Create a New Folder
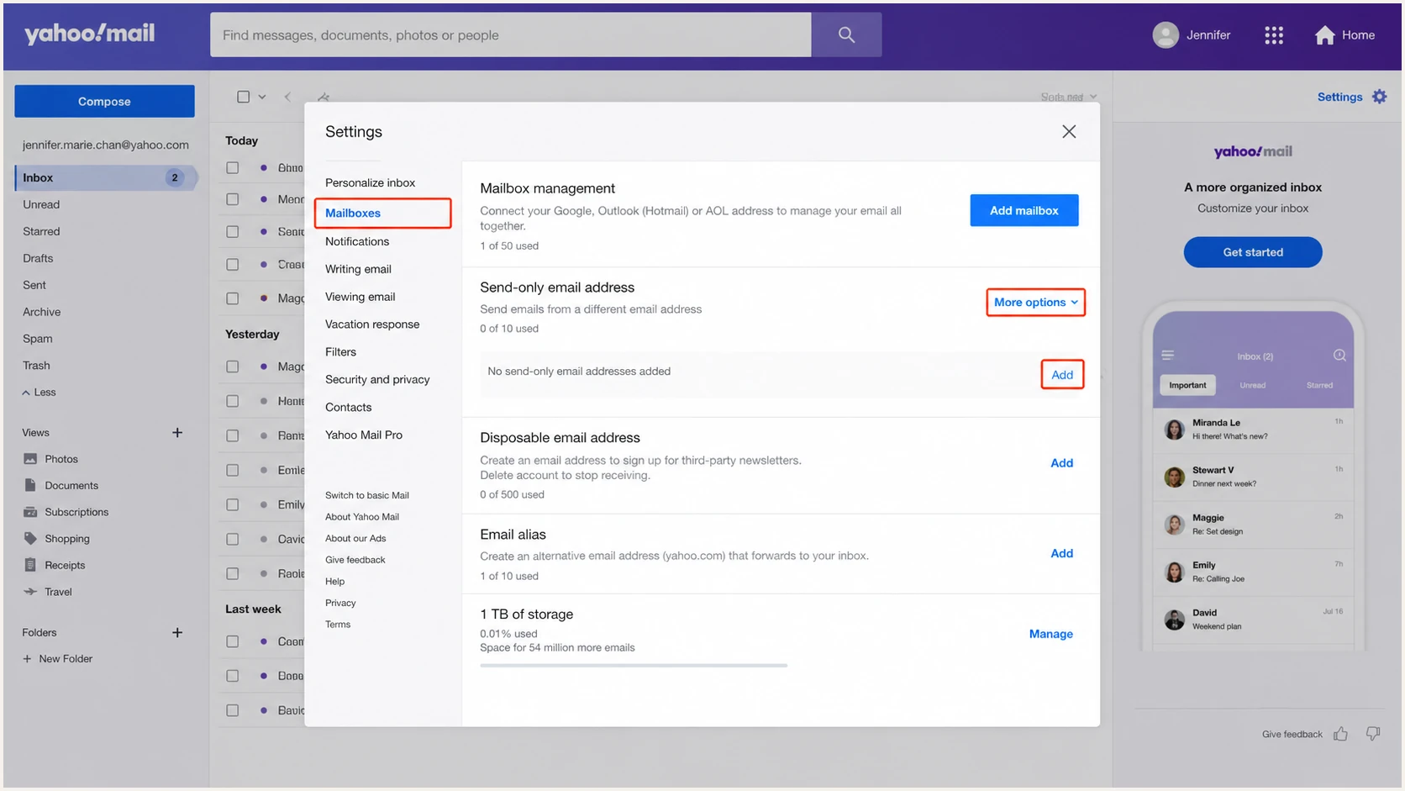Screen dimensions: 1405x791 coord(57,659)
